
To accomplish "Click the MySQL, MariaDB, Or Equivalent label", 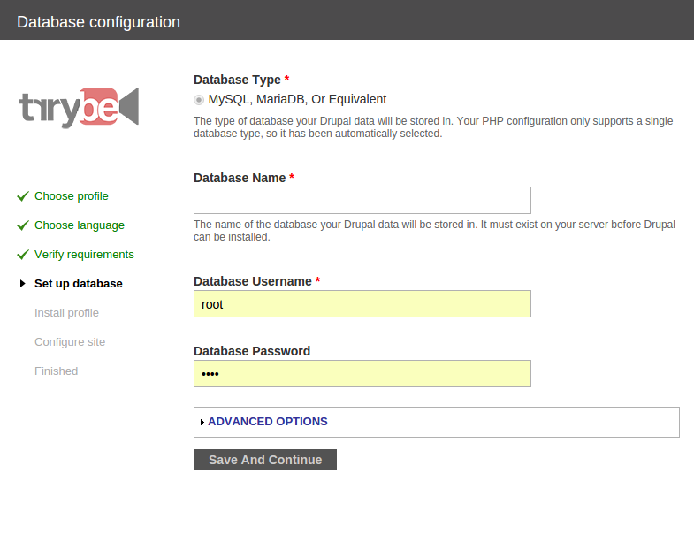I will [297, 99].
